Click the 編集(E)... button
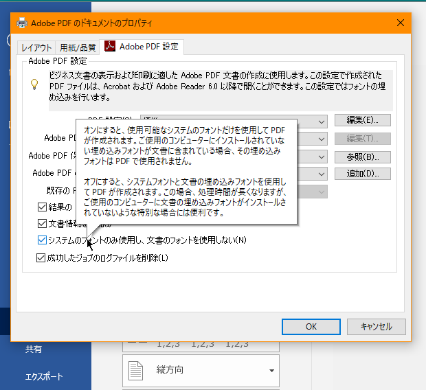The image size is (426, 390). pyautogui.click(x=362, y=120)
